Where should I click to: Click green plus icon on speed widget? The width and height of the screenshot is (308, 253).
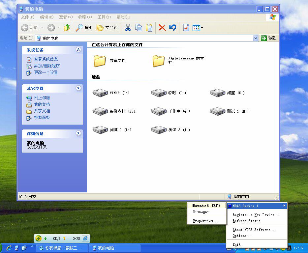tap(38, 239)
